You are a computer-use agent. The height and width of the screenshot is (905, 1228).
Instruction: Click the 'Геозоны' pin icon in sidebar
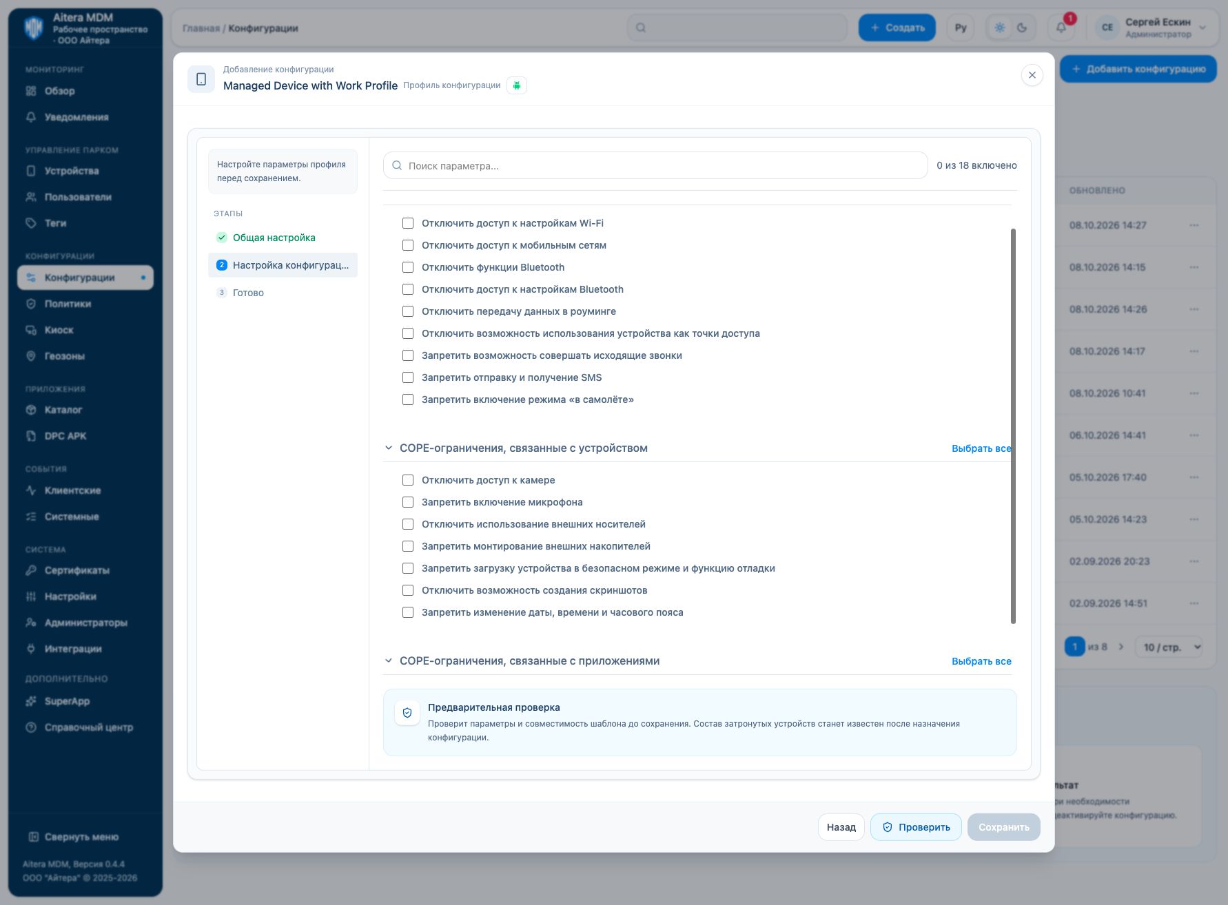(x=31, y=356)
